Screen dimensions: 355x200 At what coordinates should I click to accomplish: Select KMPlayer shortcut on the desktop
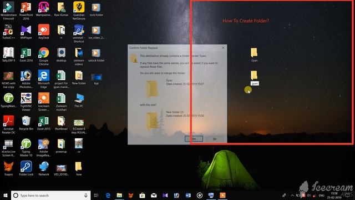pos(26,32)
